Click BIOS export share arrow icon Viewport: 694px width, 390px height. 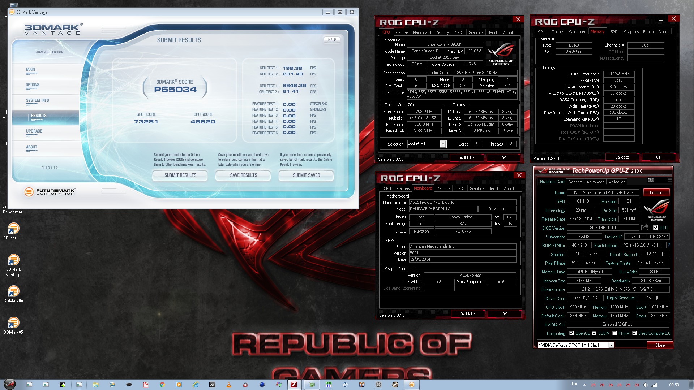645,227
